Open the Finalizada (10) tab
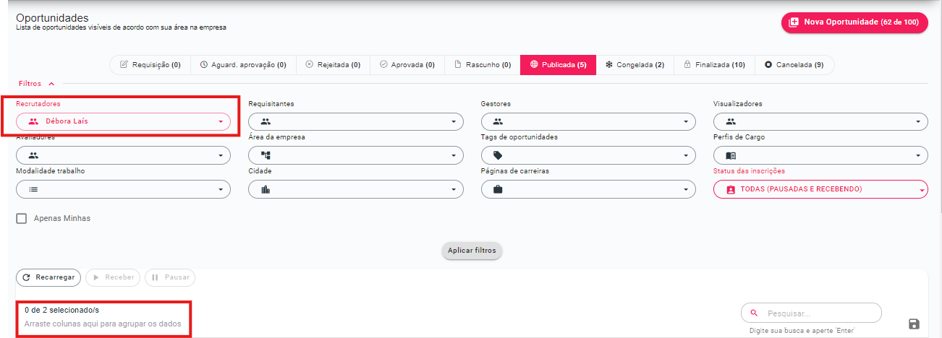Viewport: 942px width, 338px height. pyautogui.click(x=714, y=65)
